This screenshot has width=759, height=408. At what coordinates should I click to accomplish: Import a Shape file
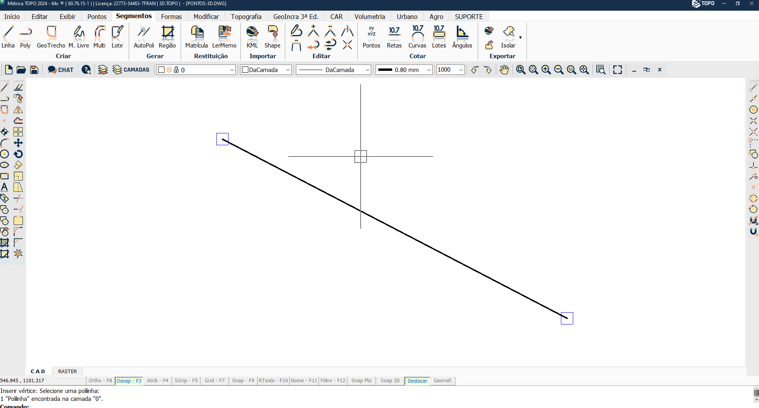point(273,37)
